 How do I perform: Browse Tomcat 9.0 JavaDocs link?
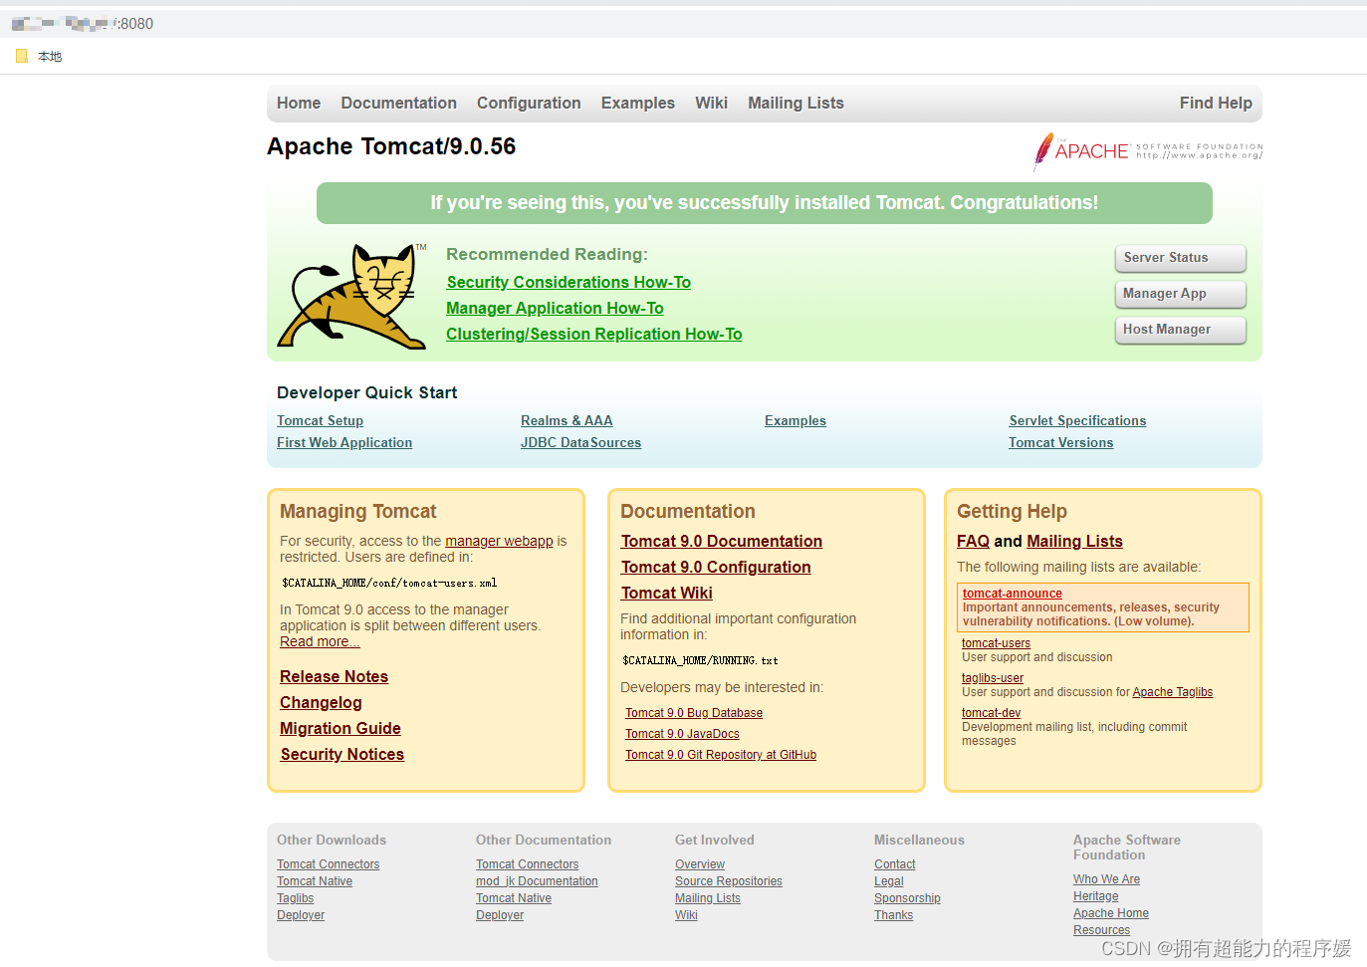tap(682, 734)
